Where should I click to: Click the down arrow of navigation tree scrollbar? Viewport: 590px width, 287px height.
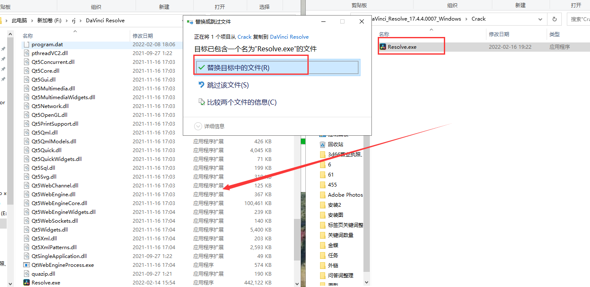(x=366, y=283)
